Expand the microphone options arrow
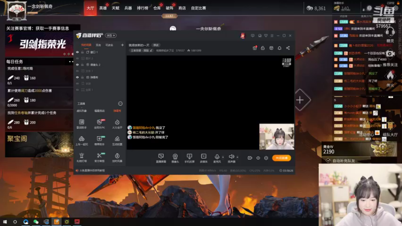 click(223, 157)
